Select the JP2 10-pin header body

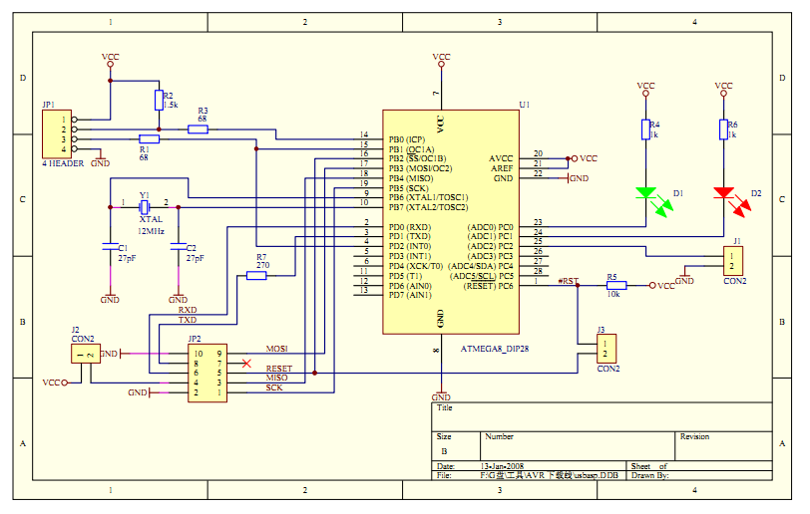(x=207, y=374)
